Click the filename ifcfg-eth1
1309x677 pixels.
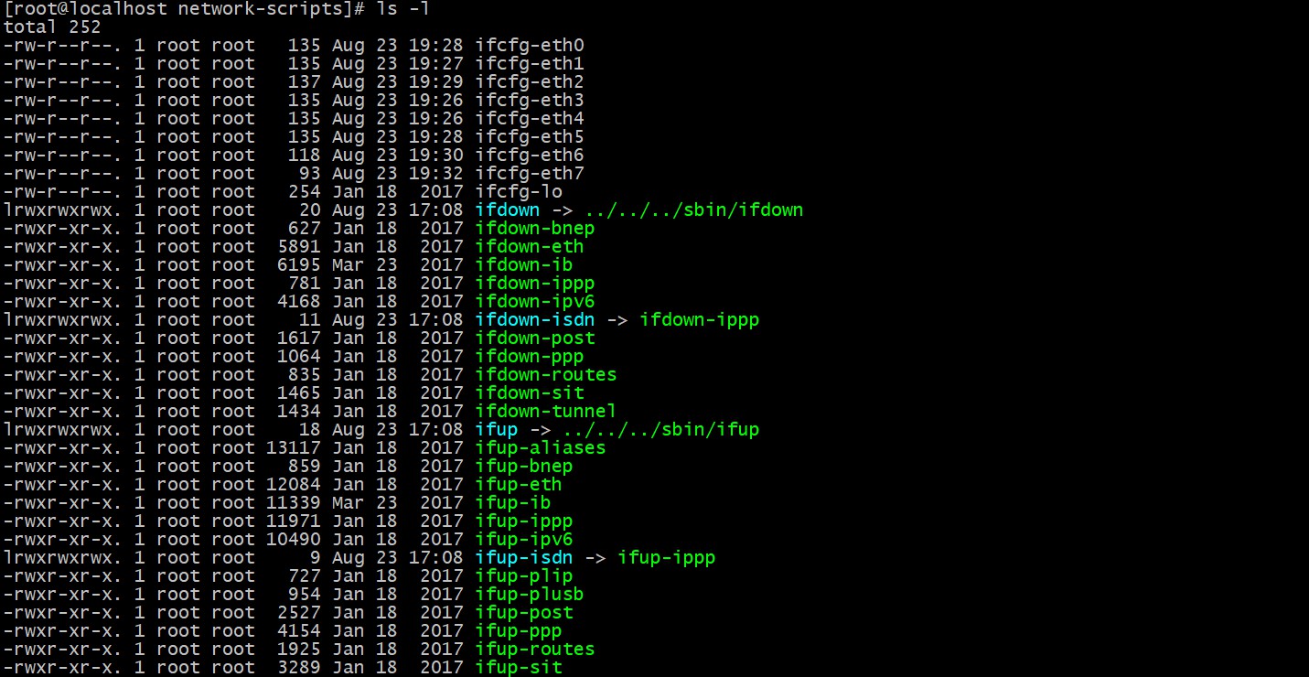(530, 64)
